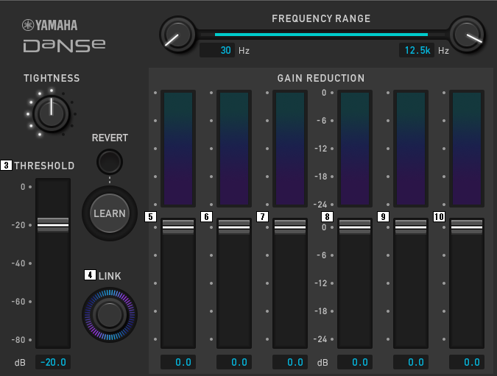Click the DaNSe plugin logo

click(x=64, y=46)
